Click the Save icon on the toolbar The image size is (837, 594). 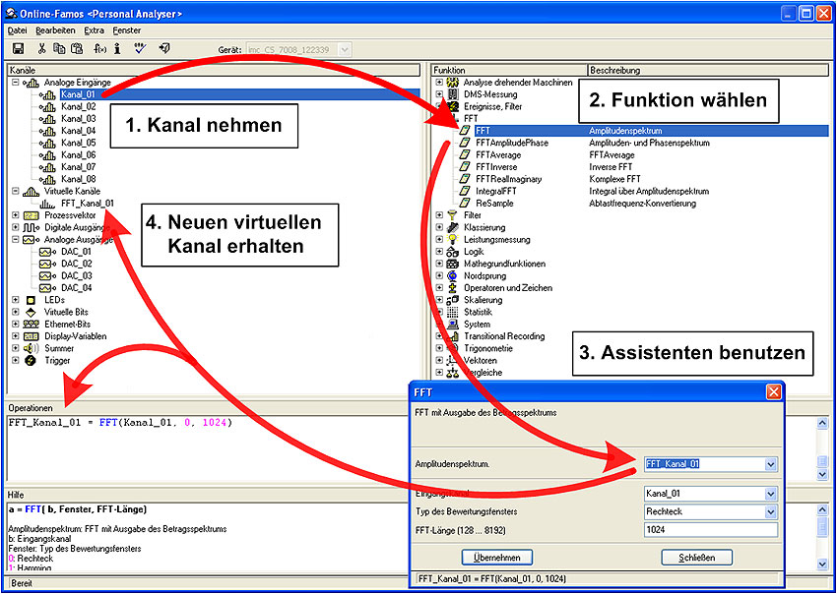pos(19,47)
